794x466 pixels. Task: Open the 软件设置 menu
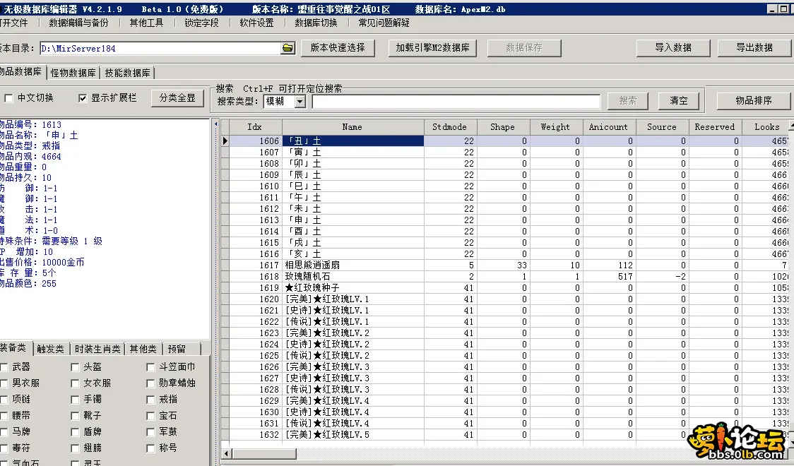pyautogui.click(x=256, y=23)
